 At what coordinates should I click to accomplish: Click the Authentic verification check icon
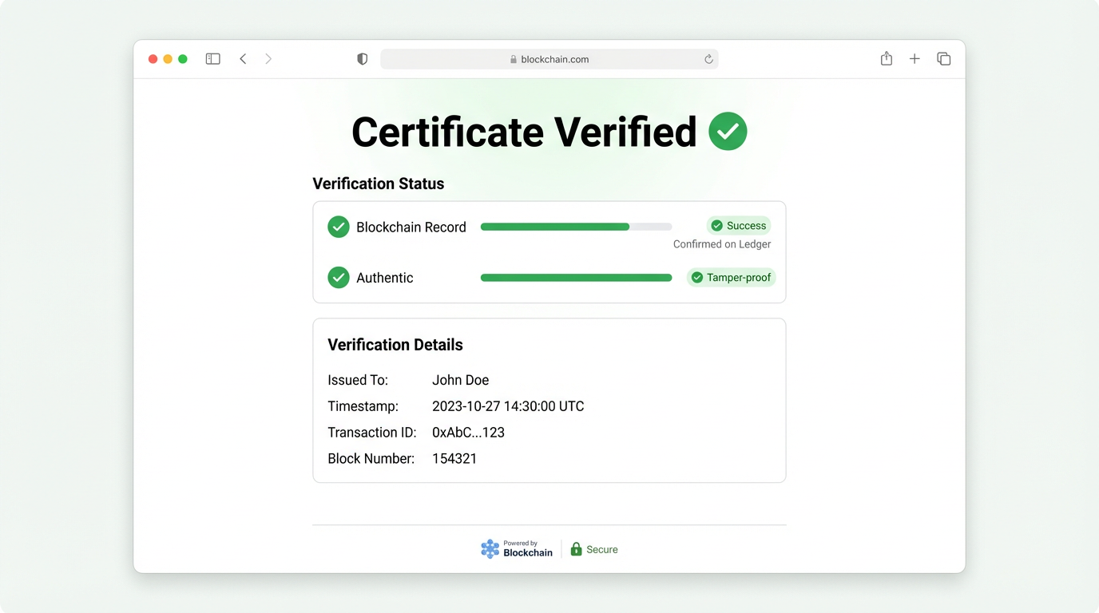tap(338, 277)
